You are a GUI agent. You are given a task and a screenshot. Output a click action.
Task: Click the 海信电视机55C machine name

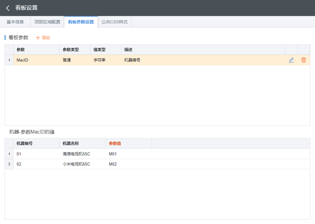(x=82, y=154)
